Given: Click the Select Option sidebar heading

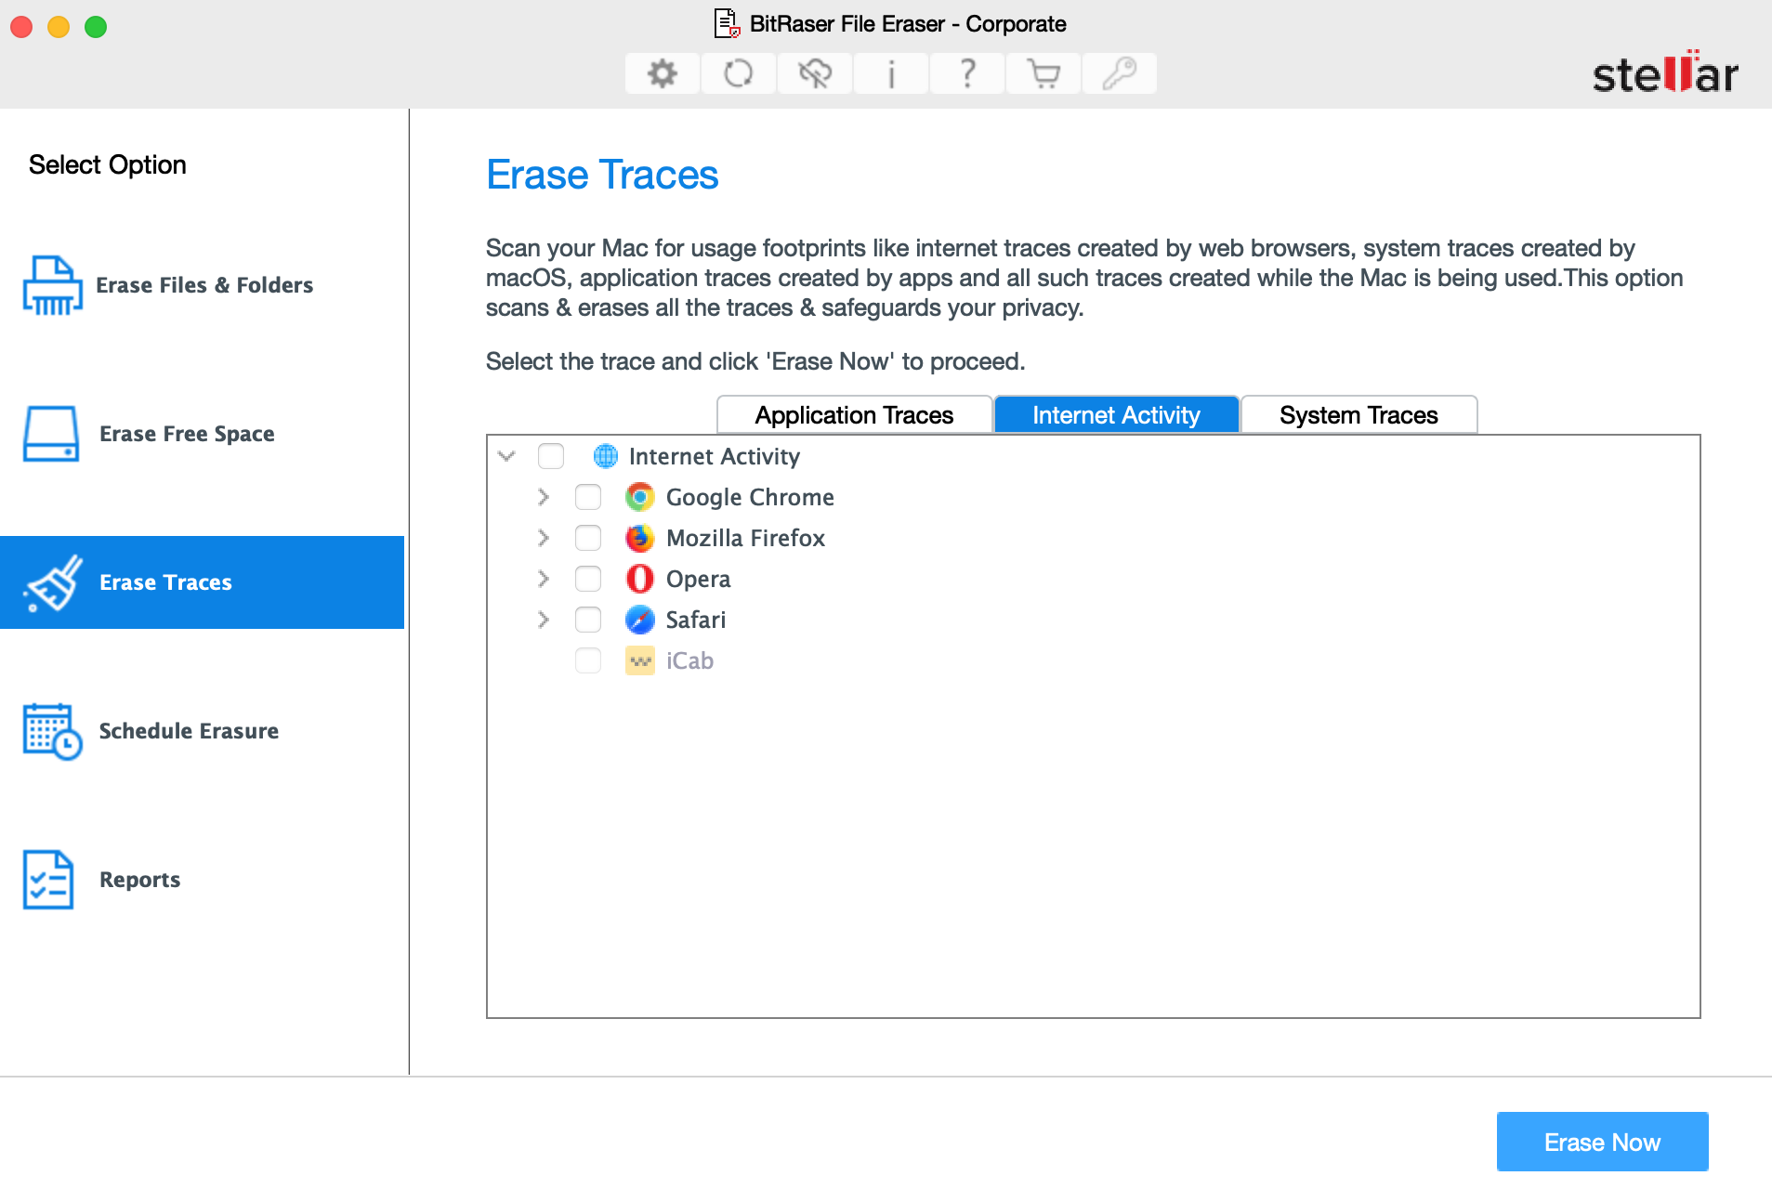Looking at the screenshot, I should coord(108,164).
